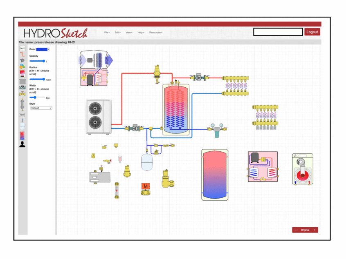Screen dimensions: 346x259
Task: Select the orange pipe drawing tool
Action: pos(22,54)
